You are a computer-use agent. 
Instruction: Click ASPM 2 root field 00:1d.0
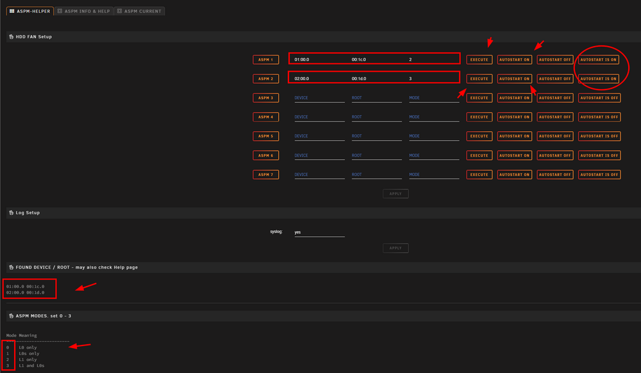click(376, 79)
